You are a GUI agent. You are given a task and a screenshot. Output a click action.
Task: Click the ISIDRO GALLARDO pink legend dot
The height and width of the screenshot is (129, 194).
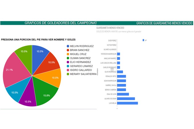[x=68, y=70]
